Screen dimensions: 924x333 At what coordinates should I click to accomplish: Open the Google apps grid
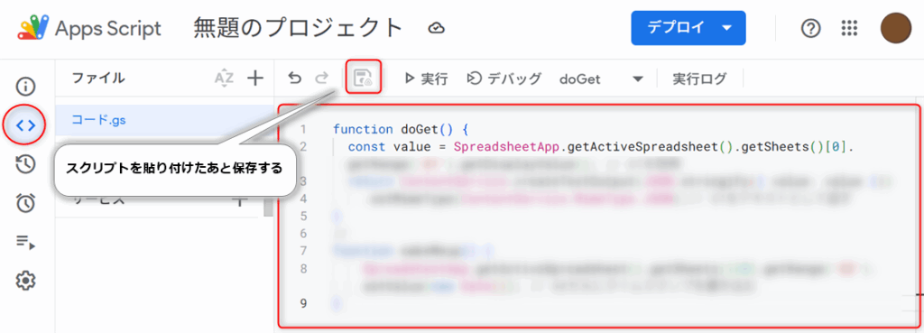[849, 28]
